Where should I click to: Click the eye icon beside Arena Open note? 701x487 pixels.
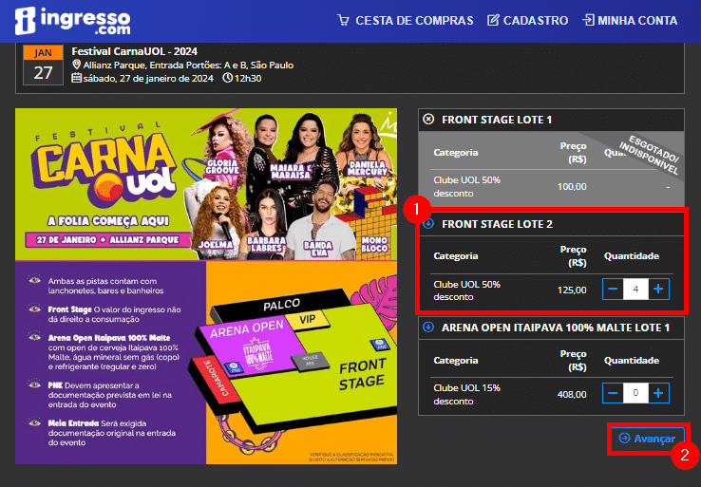[x=35, y=337]
